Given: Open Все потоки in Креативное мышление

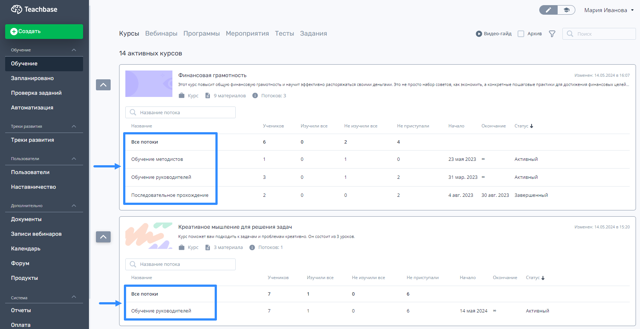Looking at the screenshot, I should (144, 294).
